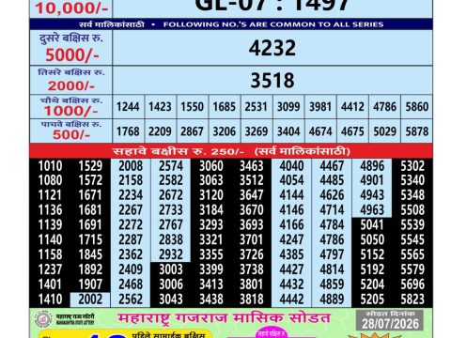Click the highlighted number 2002

click(x=90, y=300)
